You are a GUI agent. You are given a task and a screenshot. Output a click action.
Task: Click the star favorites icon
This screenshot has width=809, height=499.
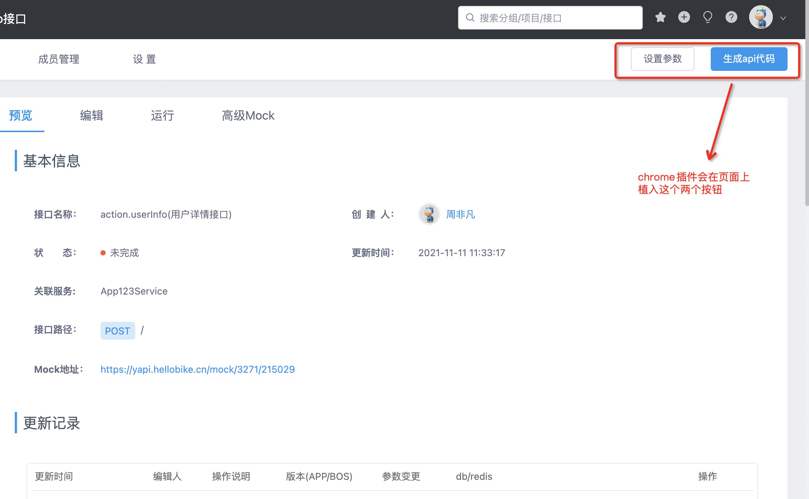coord(660,17)
